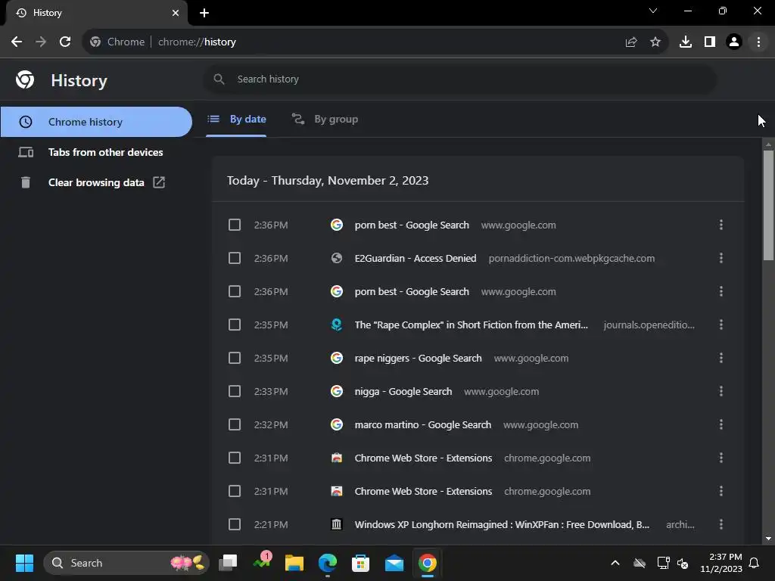775x581 pixels.
Task: Open the share this page icon
Action: click(x=630, y=42)
